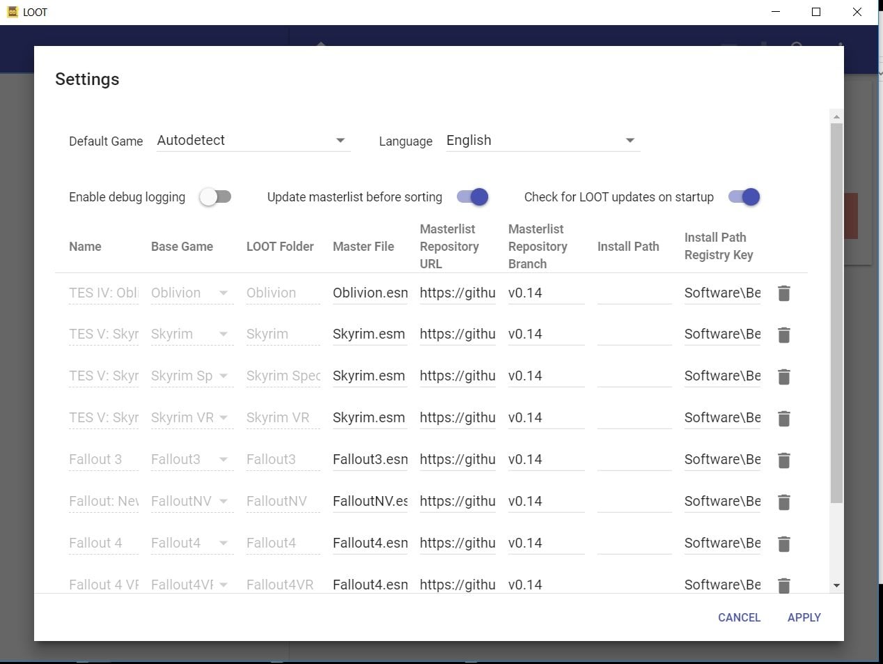Edit Oblivion repository branch v0.14
The width and height of the screenshot is (883, 664).
click(546, 293)
